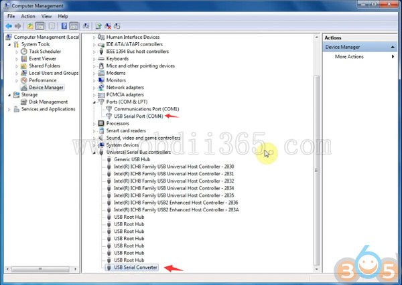This screenshot has height=285, width=402.
Task: Collapse Device Manager section in Actions pane
Action: [x=392, y=47]
